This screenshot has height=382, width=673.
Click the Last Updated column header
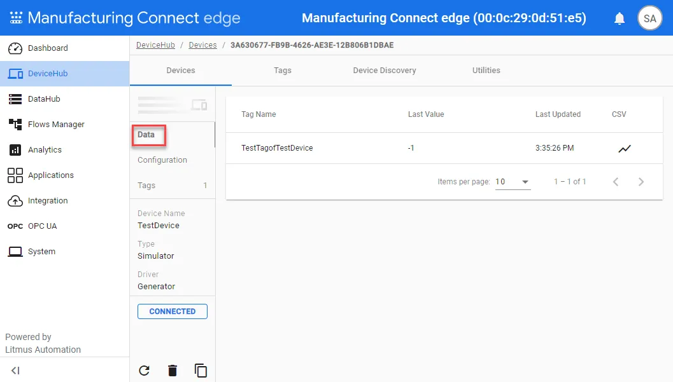click(x=558, y=114)
